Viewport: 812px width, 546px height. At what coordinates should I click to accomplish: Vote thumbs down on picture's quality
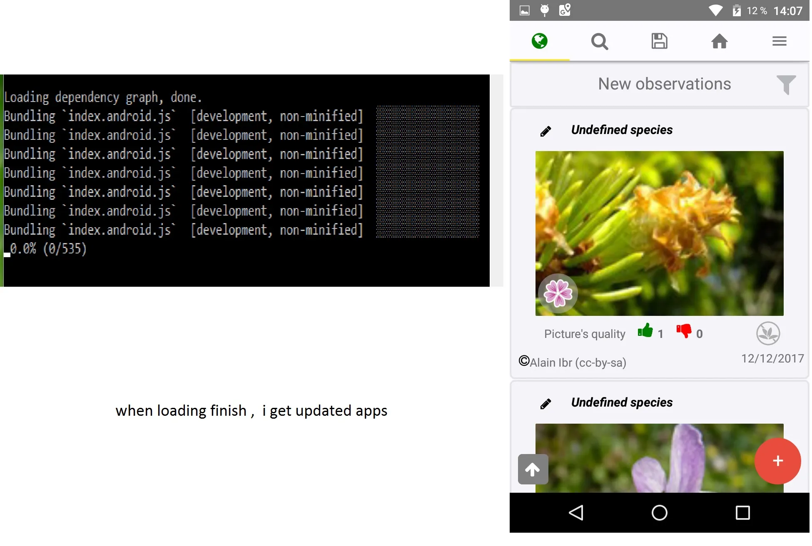684,331
